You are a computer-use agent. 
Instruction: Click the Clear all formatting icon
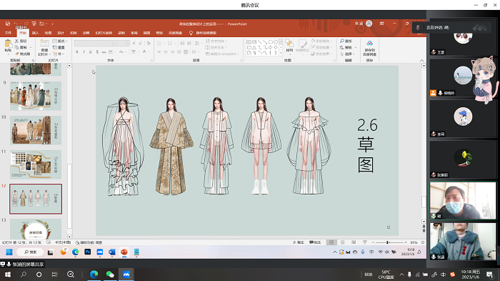pyautogui.click(x=149, y=43)
